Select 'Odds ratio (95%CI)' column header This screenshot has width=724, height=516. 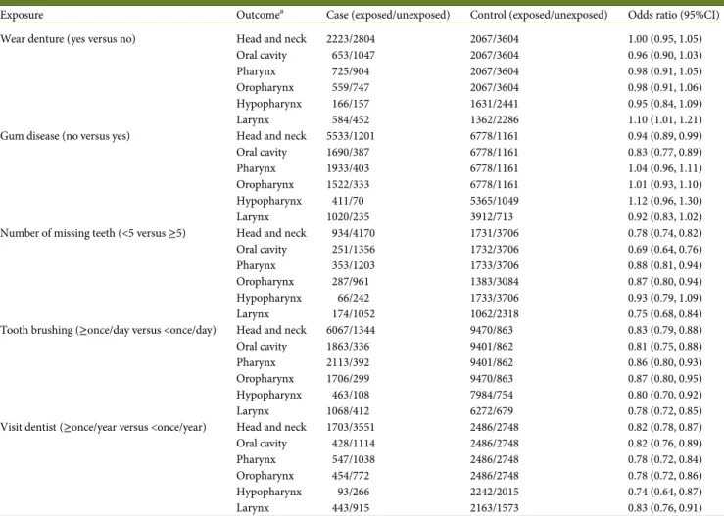(x=674, y=15)
